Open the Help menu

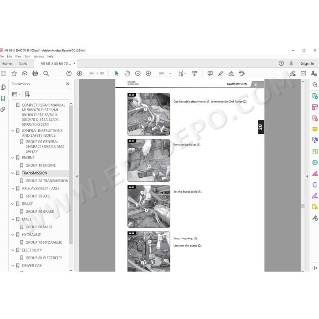[51, 57]
